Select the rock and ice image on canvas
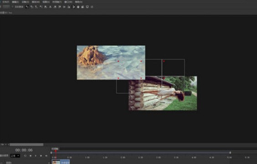This screenshot has width=257, height=164. point(111,63)
